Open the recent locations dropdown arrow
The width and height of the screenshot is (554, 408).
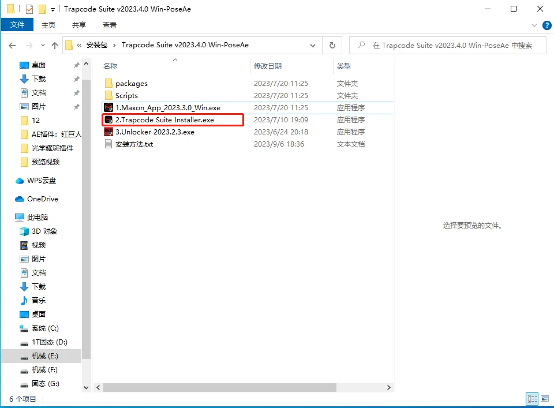pos(43,45)
